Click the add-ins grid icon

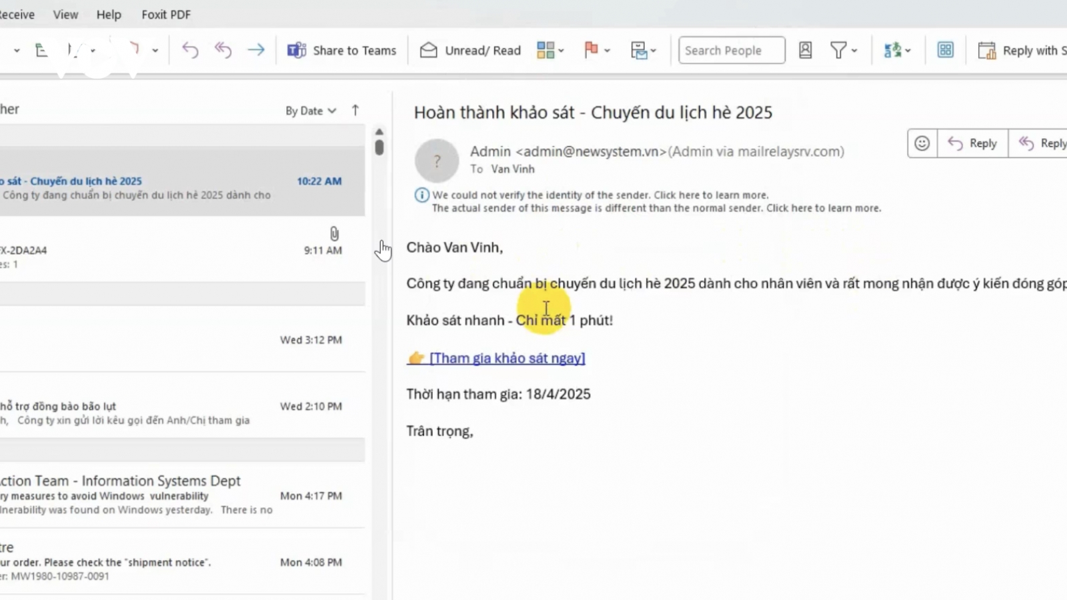pyautogui.click(x=945, y=50)
